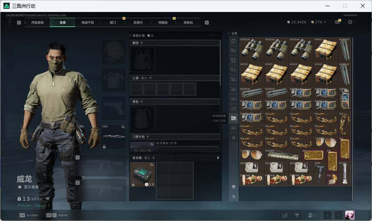Image resolution: width=372 pixels, height=221 pixels.
Task: Select the empty backpack slot
Action: pos(142,118)
